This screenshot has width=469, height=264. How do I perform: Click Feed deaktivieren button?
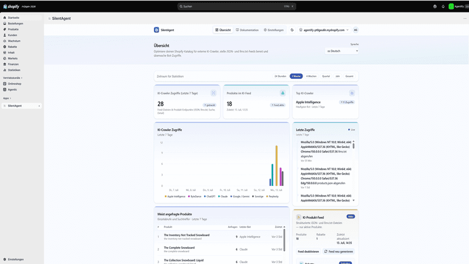point(308,252)
